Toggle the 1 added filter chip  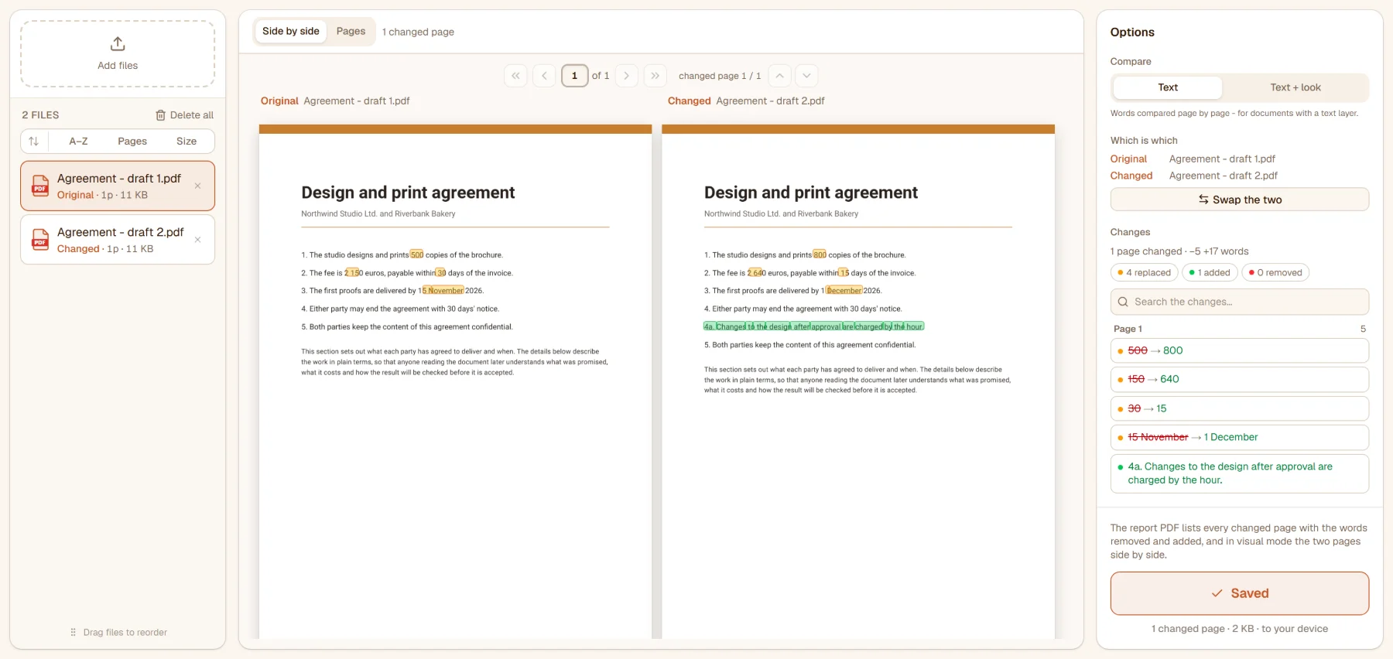[x=1210, y=272]
